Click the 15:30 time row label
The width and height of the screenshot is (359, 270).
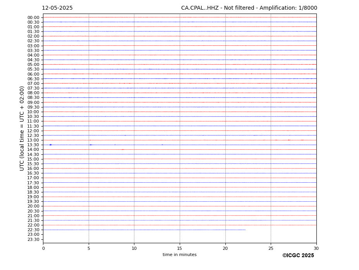tap(33, 164)
